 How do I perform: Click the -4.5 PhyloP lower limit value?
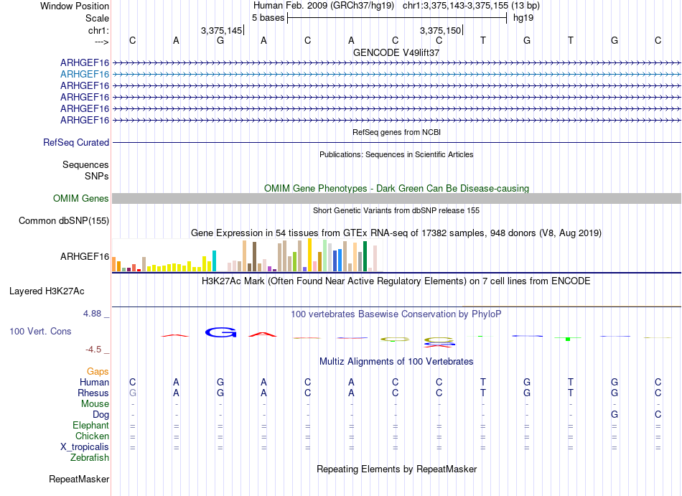tap(93, 350)
